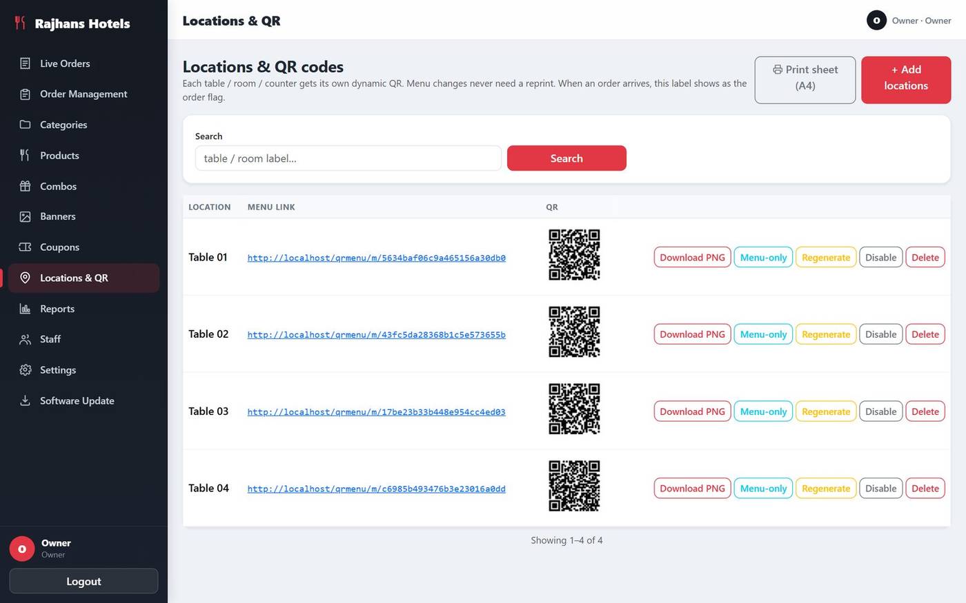Open the Settings label in the sidebar
Image resolution: width=966 pixels, height=603 pixels.
pos(58,370)
